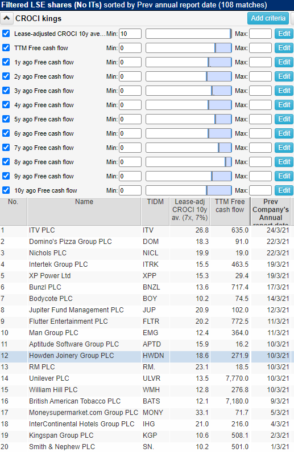Uncheck 5y ago Free cash flow
Image resolution: width=294 pixels, height=452 pixels.
(x=6, y=119)
